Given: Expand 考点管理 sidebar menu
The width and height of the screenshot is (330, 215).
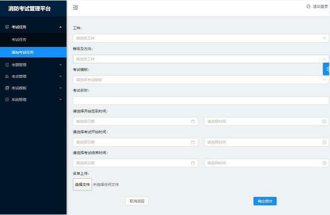Looking at the screenshot, I should click(x=33, y=76).
